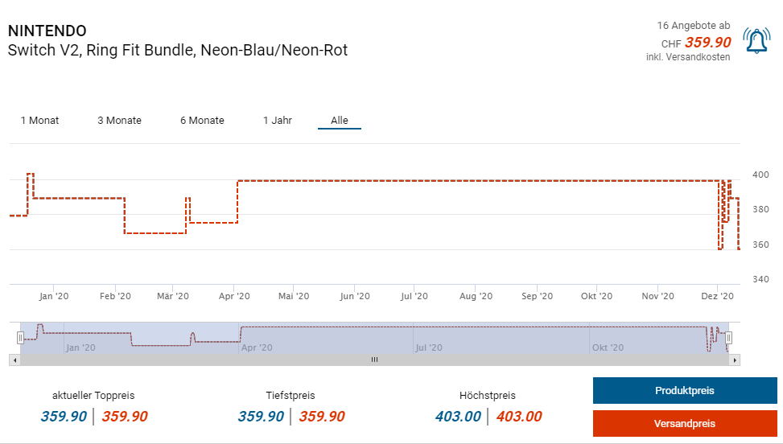The image size is (783, 444).
Task: Click the navigator's right range handle
Action: [728, 338]
